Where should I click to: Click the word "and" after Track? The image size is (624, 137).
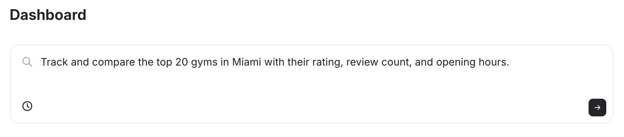(80, 62)
